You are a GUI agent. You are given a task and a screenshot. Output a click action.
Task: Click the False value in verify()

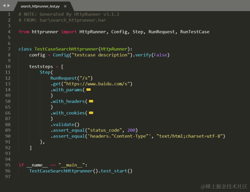pos(160,55)
